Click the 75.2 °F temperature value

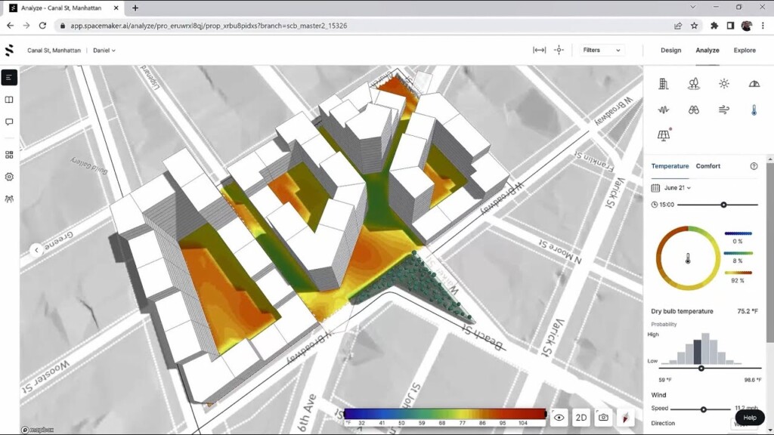[748, 311]
